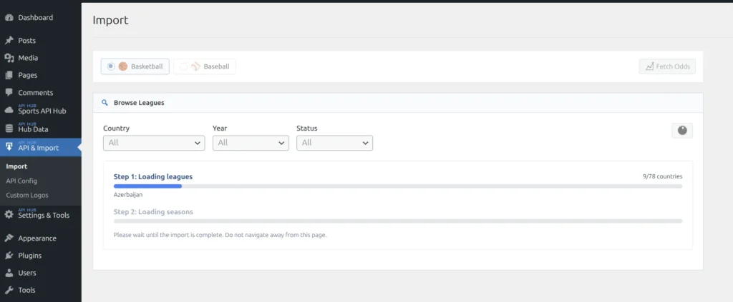Screen dimensions: 733x302
Task: Click the Appearance paintbrush icon
Action: (9, 238)
